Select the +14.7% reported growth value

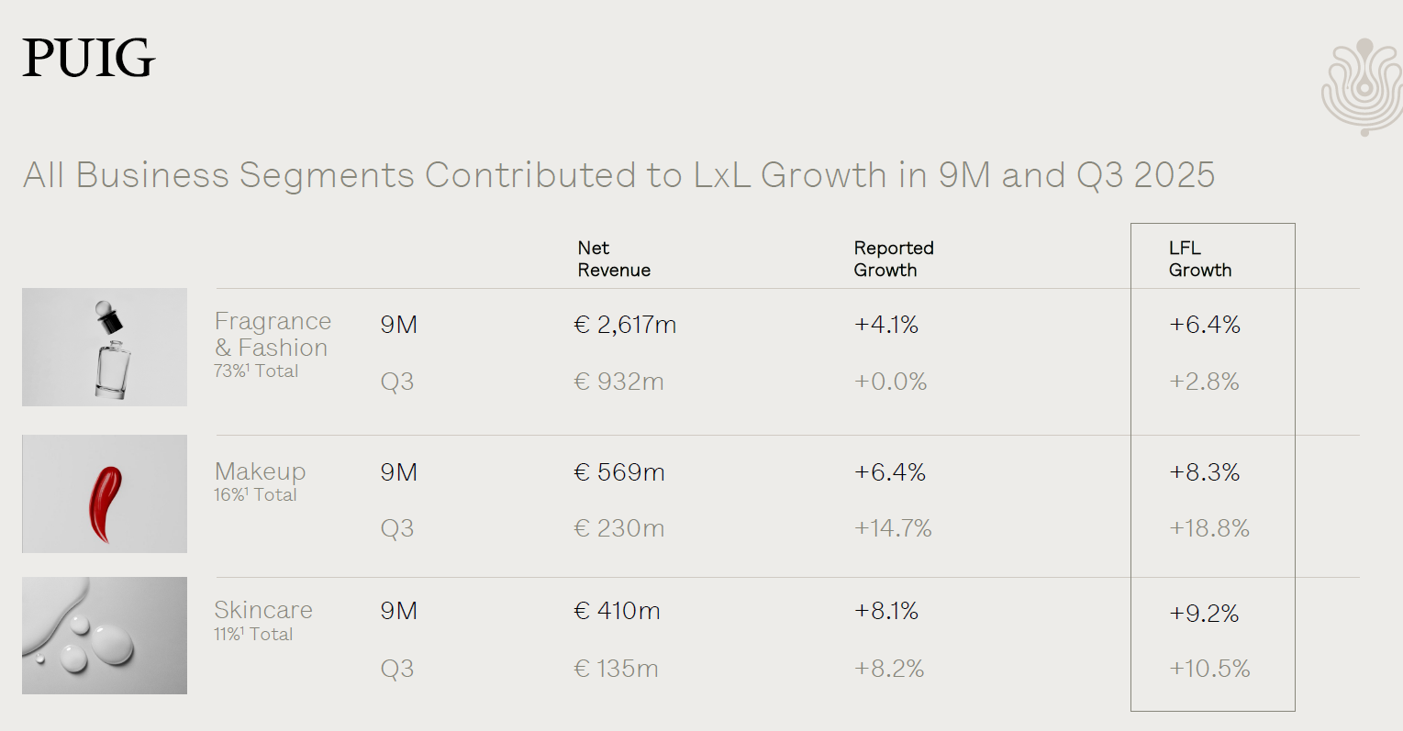pos(893,528)
